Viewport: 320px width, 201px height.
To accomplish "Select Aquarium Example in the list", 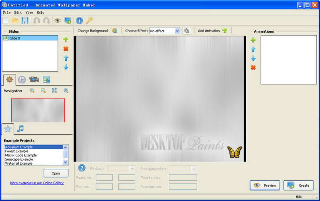I will tap(34, 147).
